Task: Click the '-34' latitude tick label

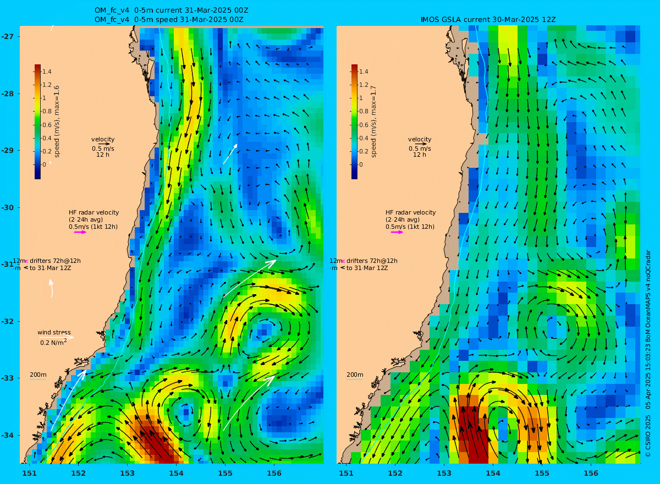Action: point(8,435)
